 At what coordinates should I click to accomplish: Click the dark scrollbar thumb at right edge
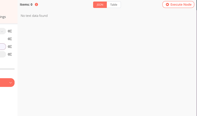[x=197, y=5]
